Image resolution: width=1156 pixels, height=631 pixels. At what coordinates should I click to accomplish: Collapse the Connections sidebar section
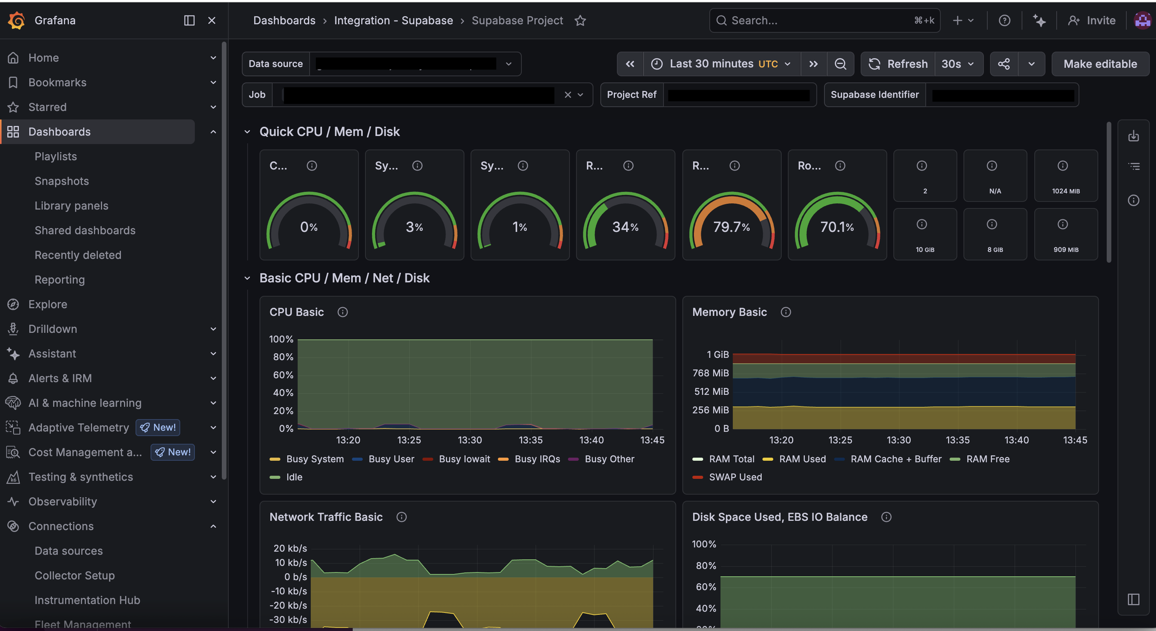[213, 527]
